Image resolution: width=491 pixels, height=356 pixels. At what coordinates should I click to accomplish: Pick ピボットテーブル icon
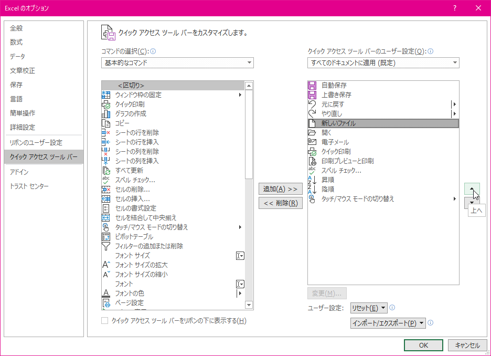[x=106, y=237]
